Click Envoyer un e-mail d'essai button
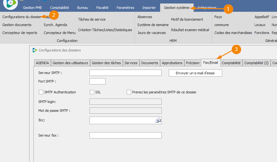Viewport: 277px width, 162px height. coord(195,73)
